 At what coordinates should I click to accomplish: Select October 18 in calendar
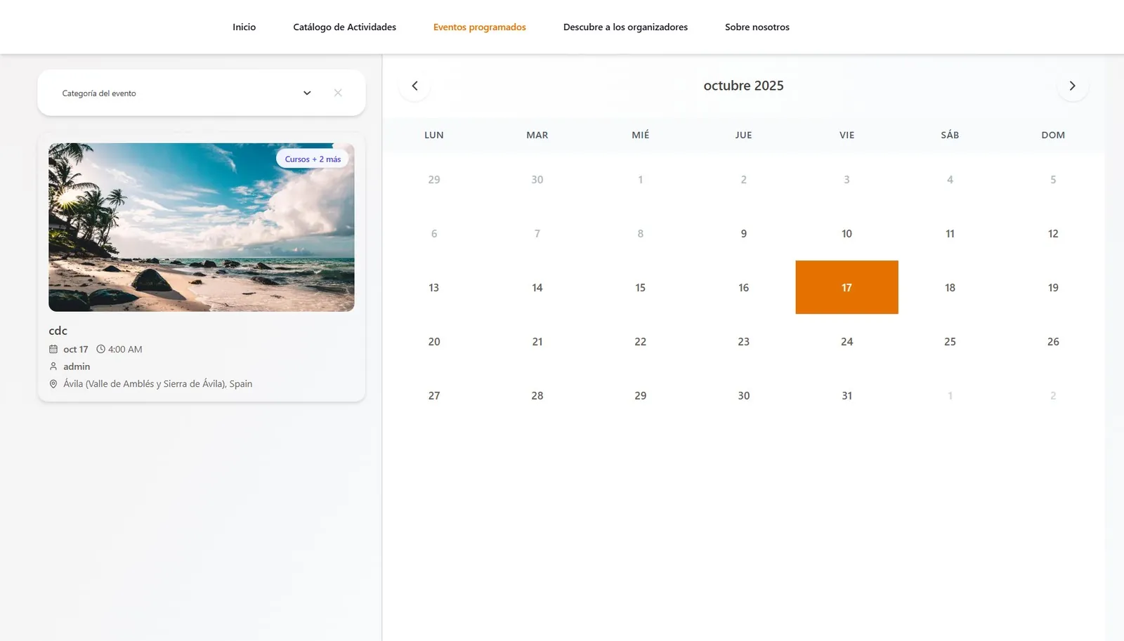click(x=950, y=288)
